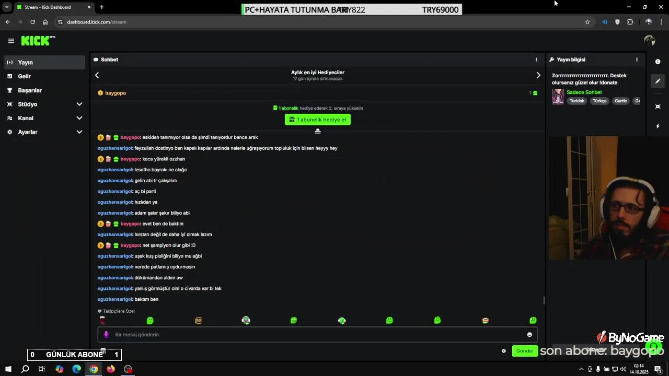669x376 pixels.
Task: Go to next leaderboard with right arrow
Action: (x=538, y=75)
